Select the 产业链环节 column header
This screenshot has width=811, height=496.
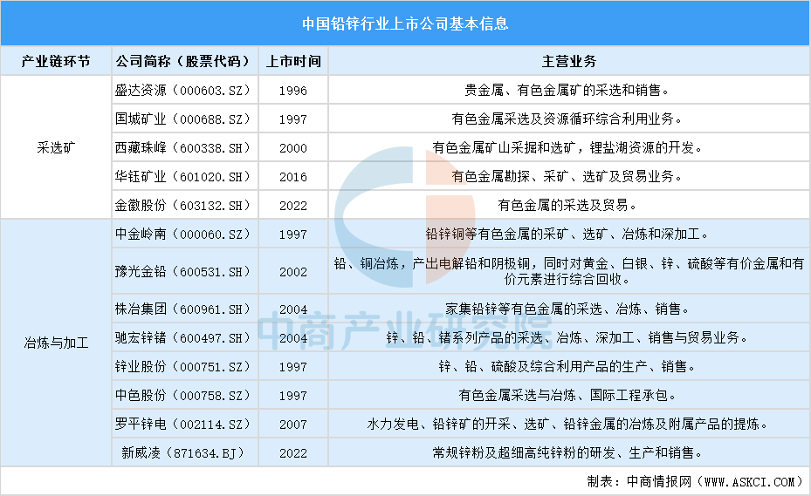(56, 61)
